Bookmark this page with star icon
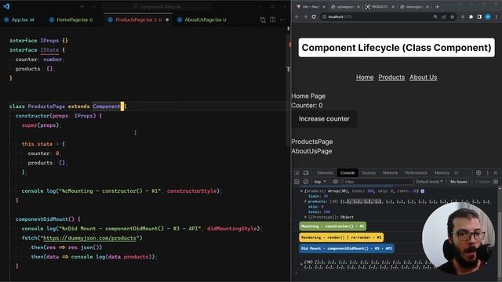The height and width of the screenshot is (282, 502). [452, 16]
